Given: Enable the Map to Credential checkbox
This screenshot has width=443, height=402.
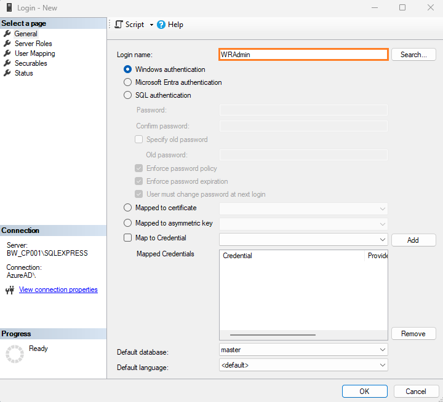Looking at the screenshot, I should click(128, 238).
